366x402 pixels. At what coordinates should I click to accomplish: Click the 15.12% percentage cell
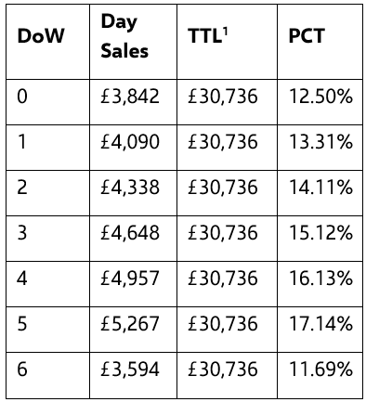point(320,239)
